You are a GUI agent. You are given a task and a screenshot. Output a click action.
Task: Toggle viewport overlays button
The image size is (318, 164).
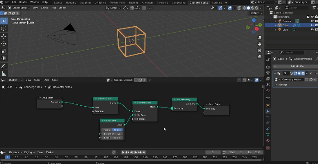point(230,8)
